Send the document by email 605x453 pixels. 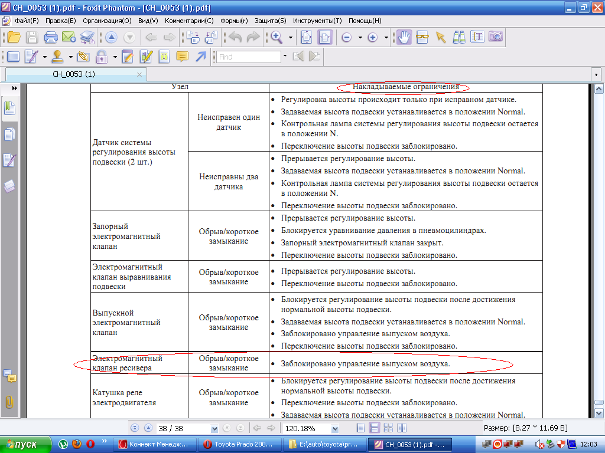(69, 37)
